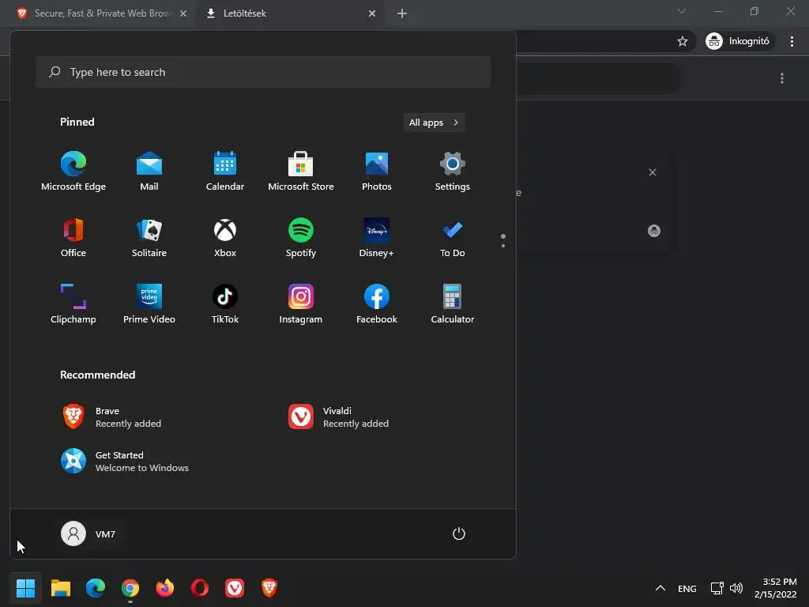Viewport: 809px width, 607px height.
Task: Click the Windows Start button on taskbar
Action: pos(25,588)
